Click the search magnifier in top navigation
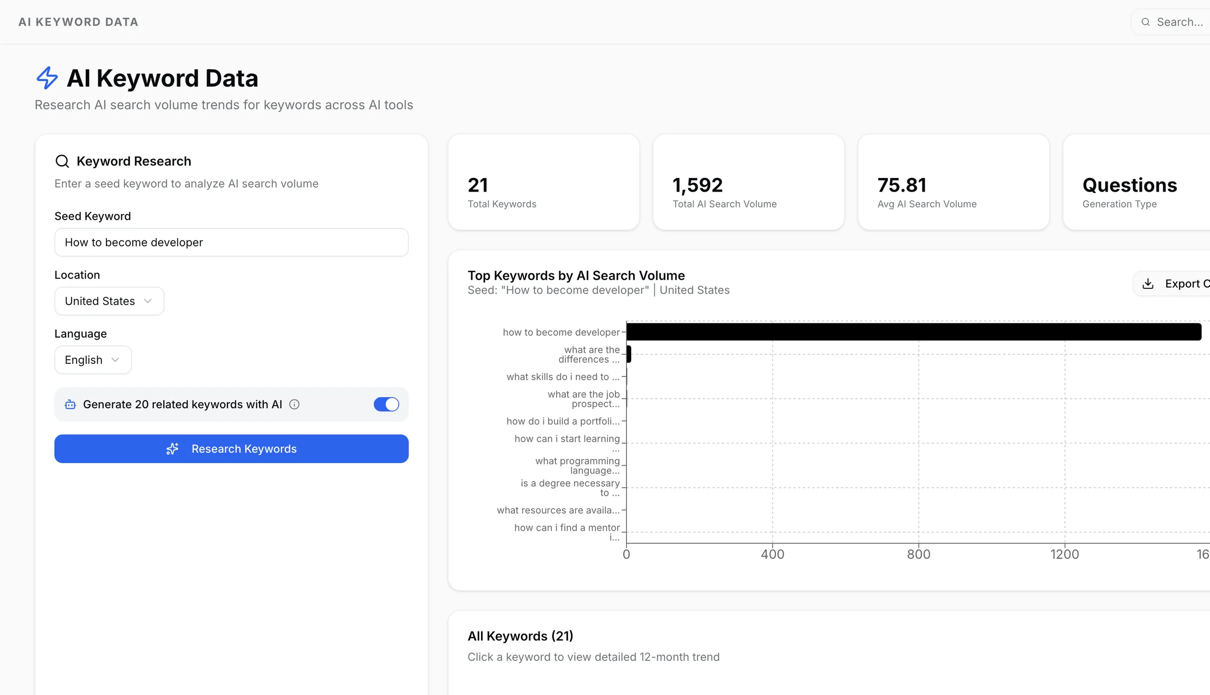This screenshot has width=1210, height=695. [1146, 22]
